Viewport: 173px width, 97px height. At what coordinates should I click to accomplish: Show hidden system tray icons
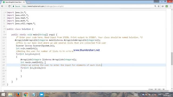[x=140, y=95]
